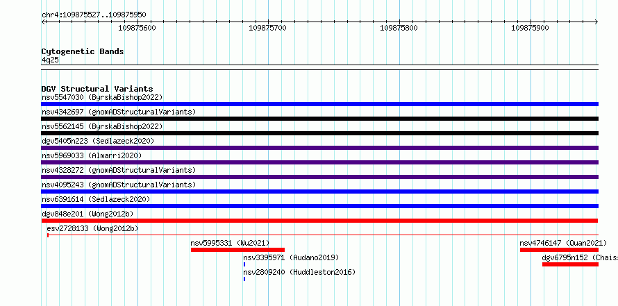Click ruler position 109875800
This screenshot has height=306, width=618.
[x=399, y=28]
